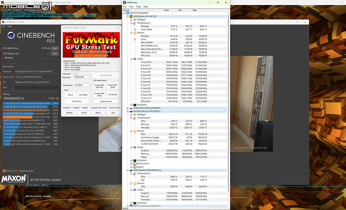
Task: Open the FurMark 2 link
Action: tap(67, 108)
